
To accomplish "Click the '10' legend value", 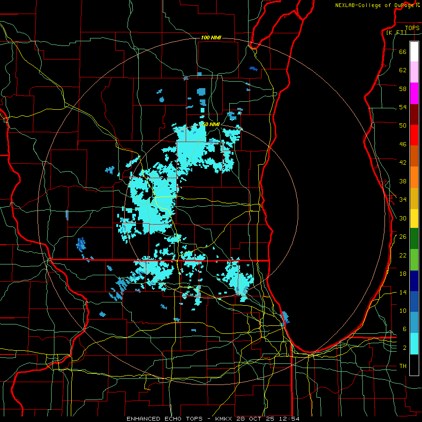I will point(403,310).
